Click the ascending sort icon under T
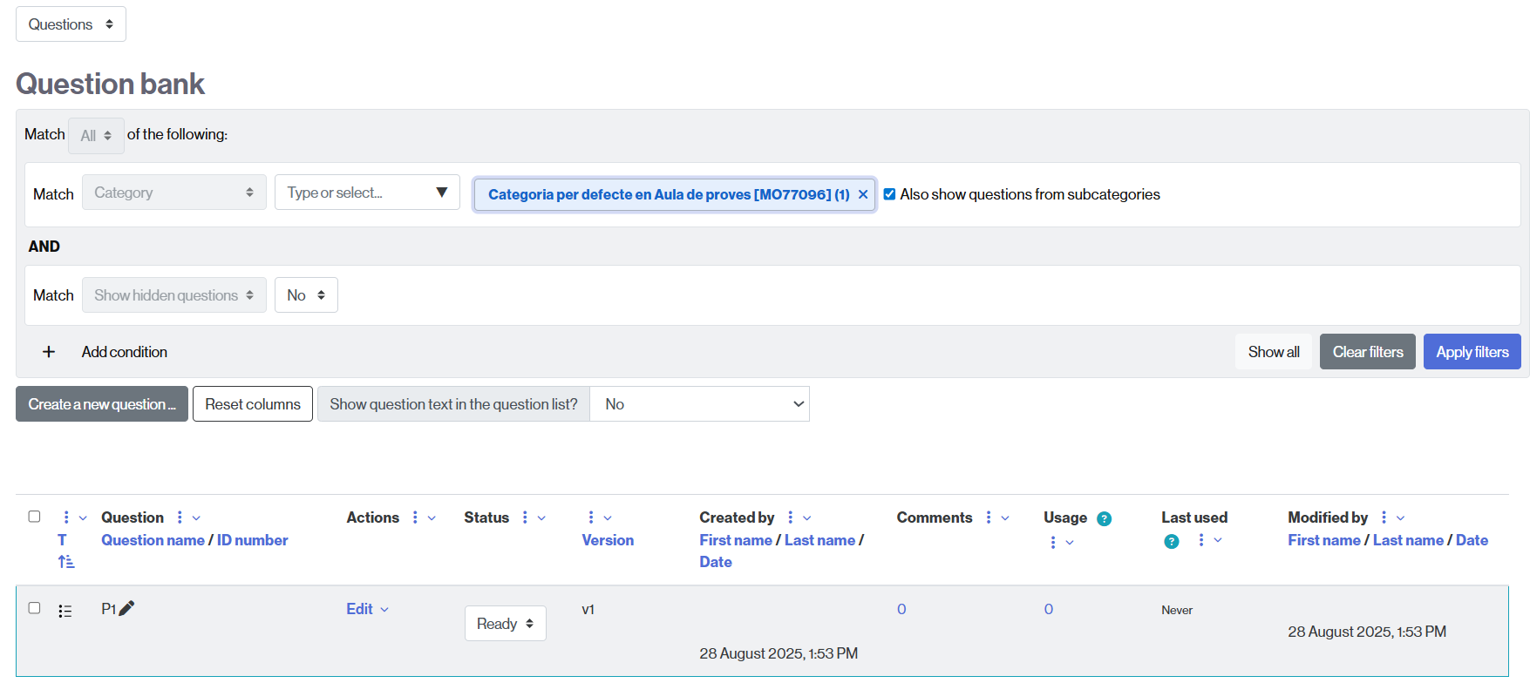 coord(66,562)
